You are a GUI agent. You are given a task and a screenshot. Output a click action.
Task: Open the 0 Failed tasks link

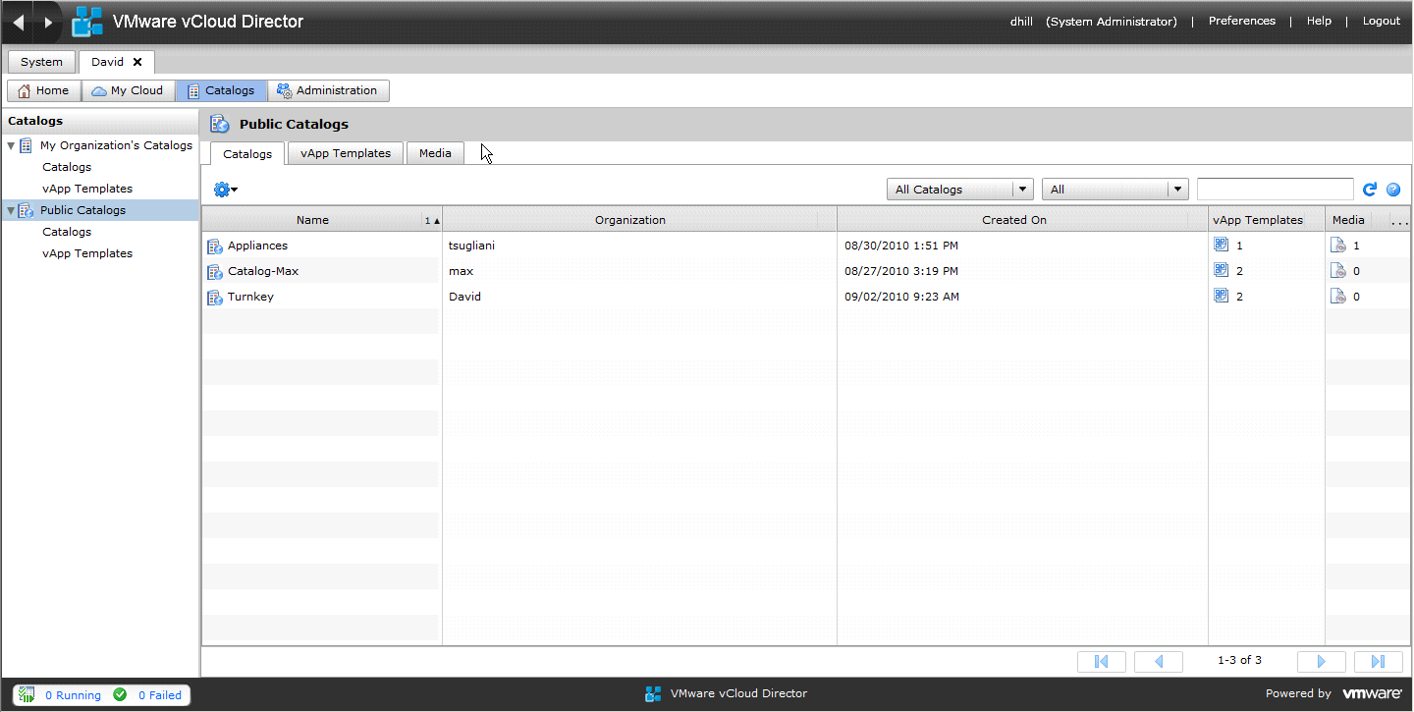click(x=160, y=695)
